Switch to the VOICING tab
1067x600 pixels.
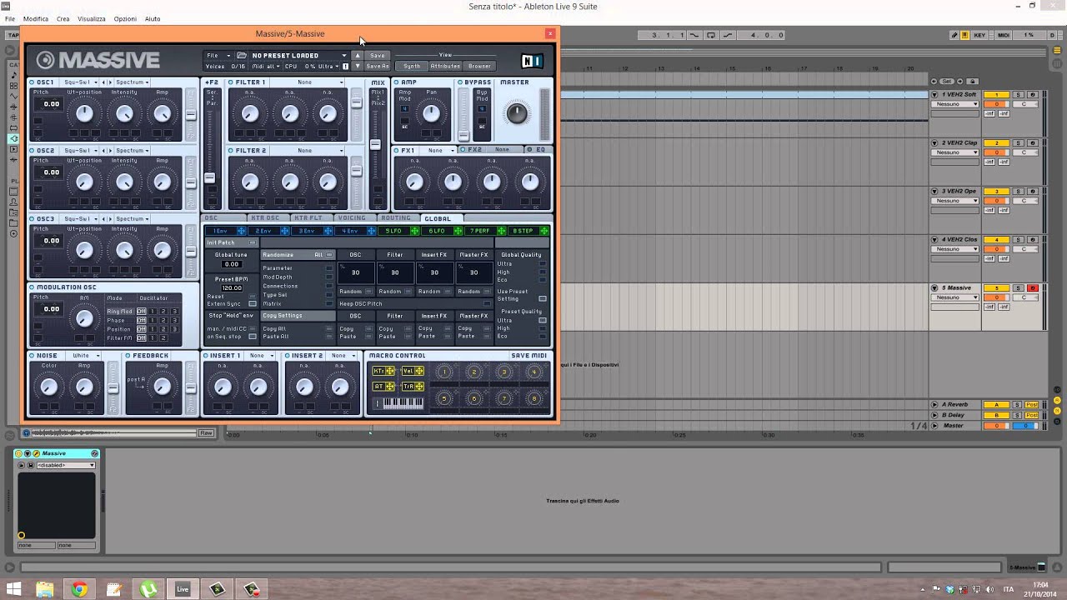point(352,218)
